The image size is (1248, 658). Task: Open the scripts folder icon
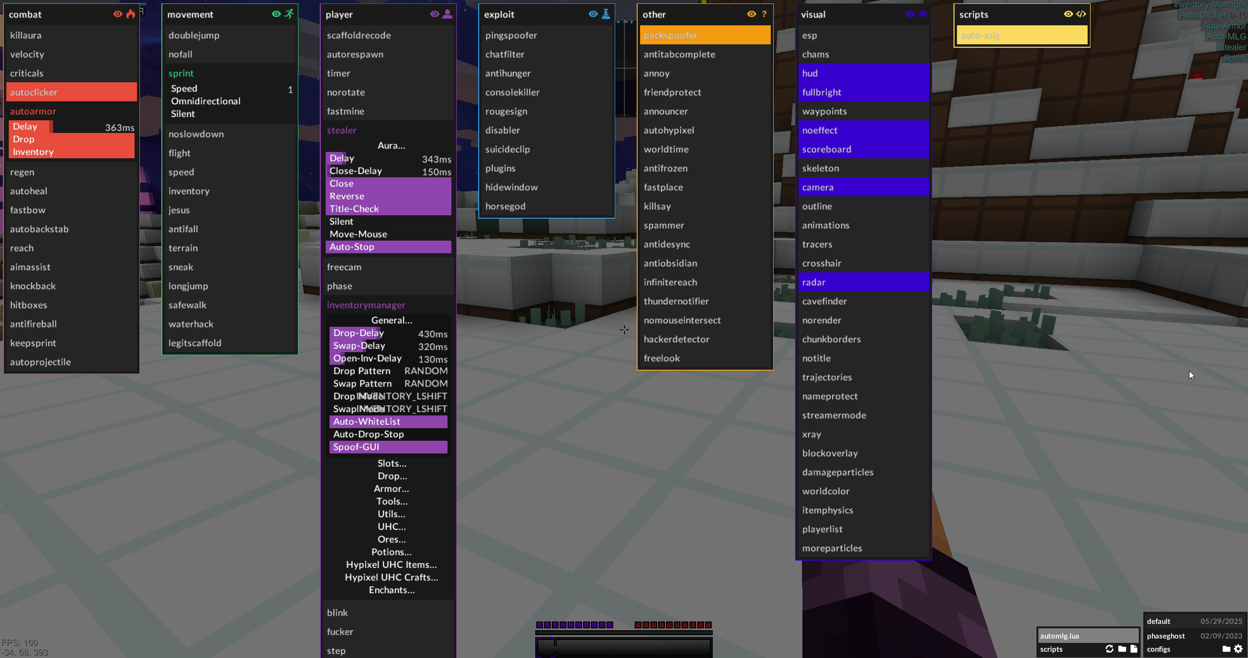pyautogui.click(x=1122, y=649)
